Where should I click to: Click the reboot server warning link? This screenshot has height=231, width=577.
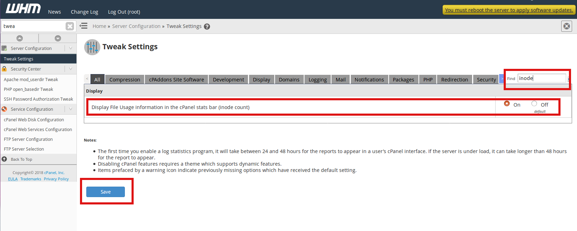click(509, 10)
